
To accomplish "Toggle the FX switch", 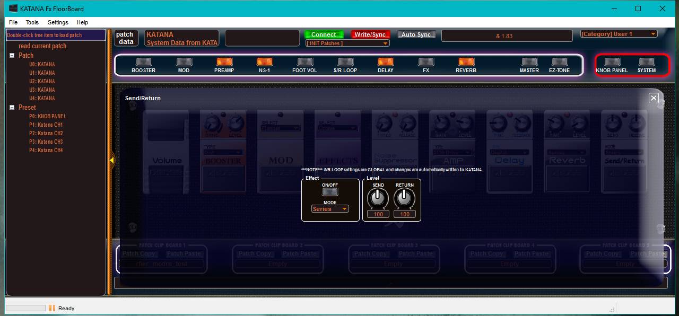I will point(426,62).
